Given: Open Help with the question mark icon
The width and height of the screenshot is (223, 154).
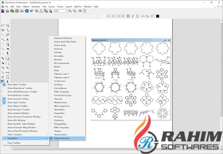Looking at the screenshot, I should [27, 11].
